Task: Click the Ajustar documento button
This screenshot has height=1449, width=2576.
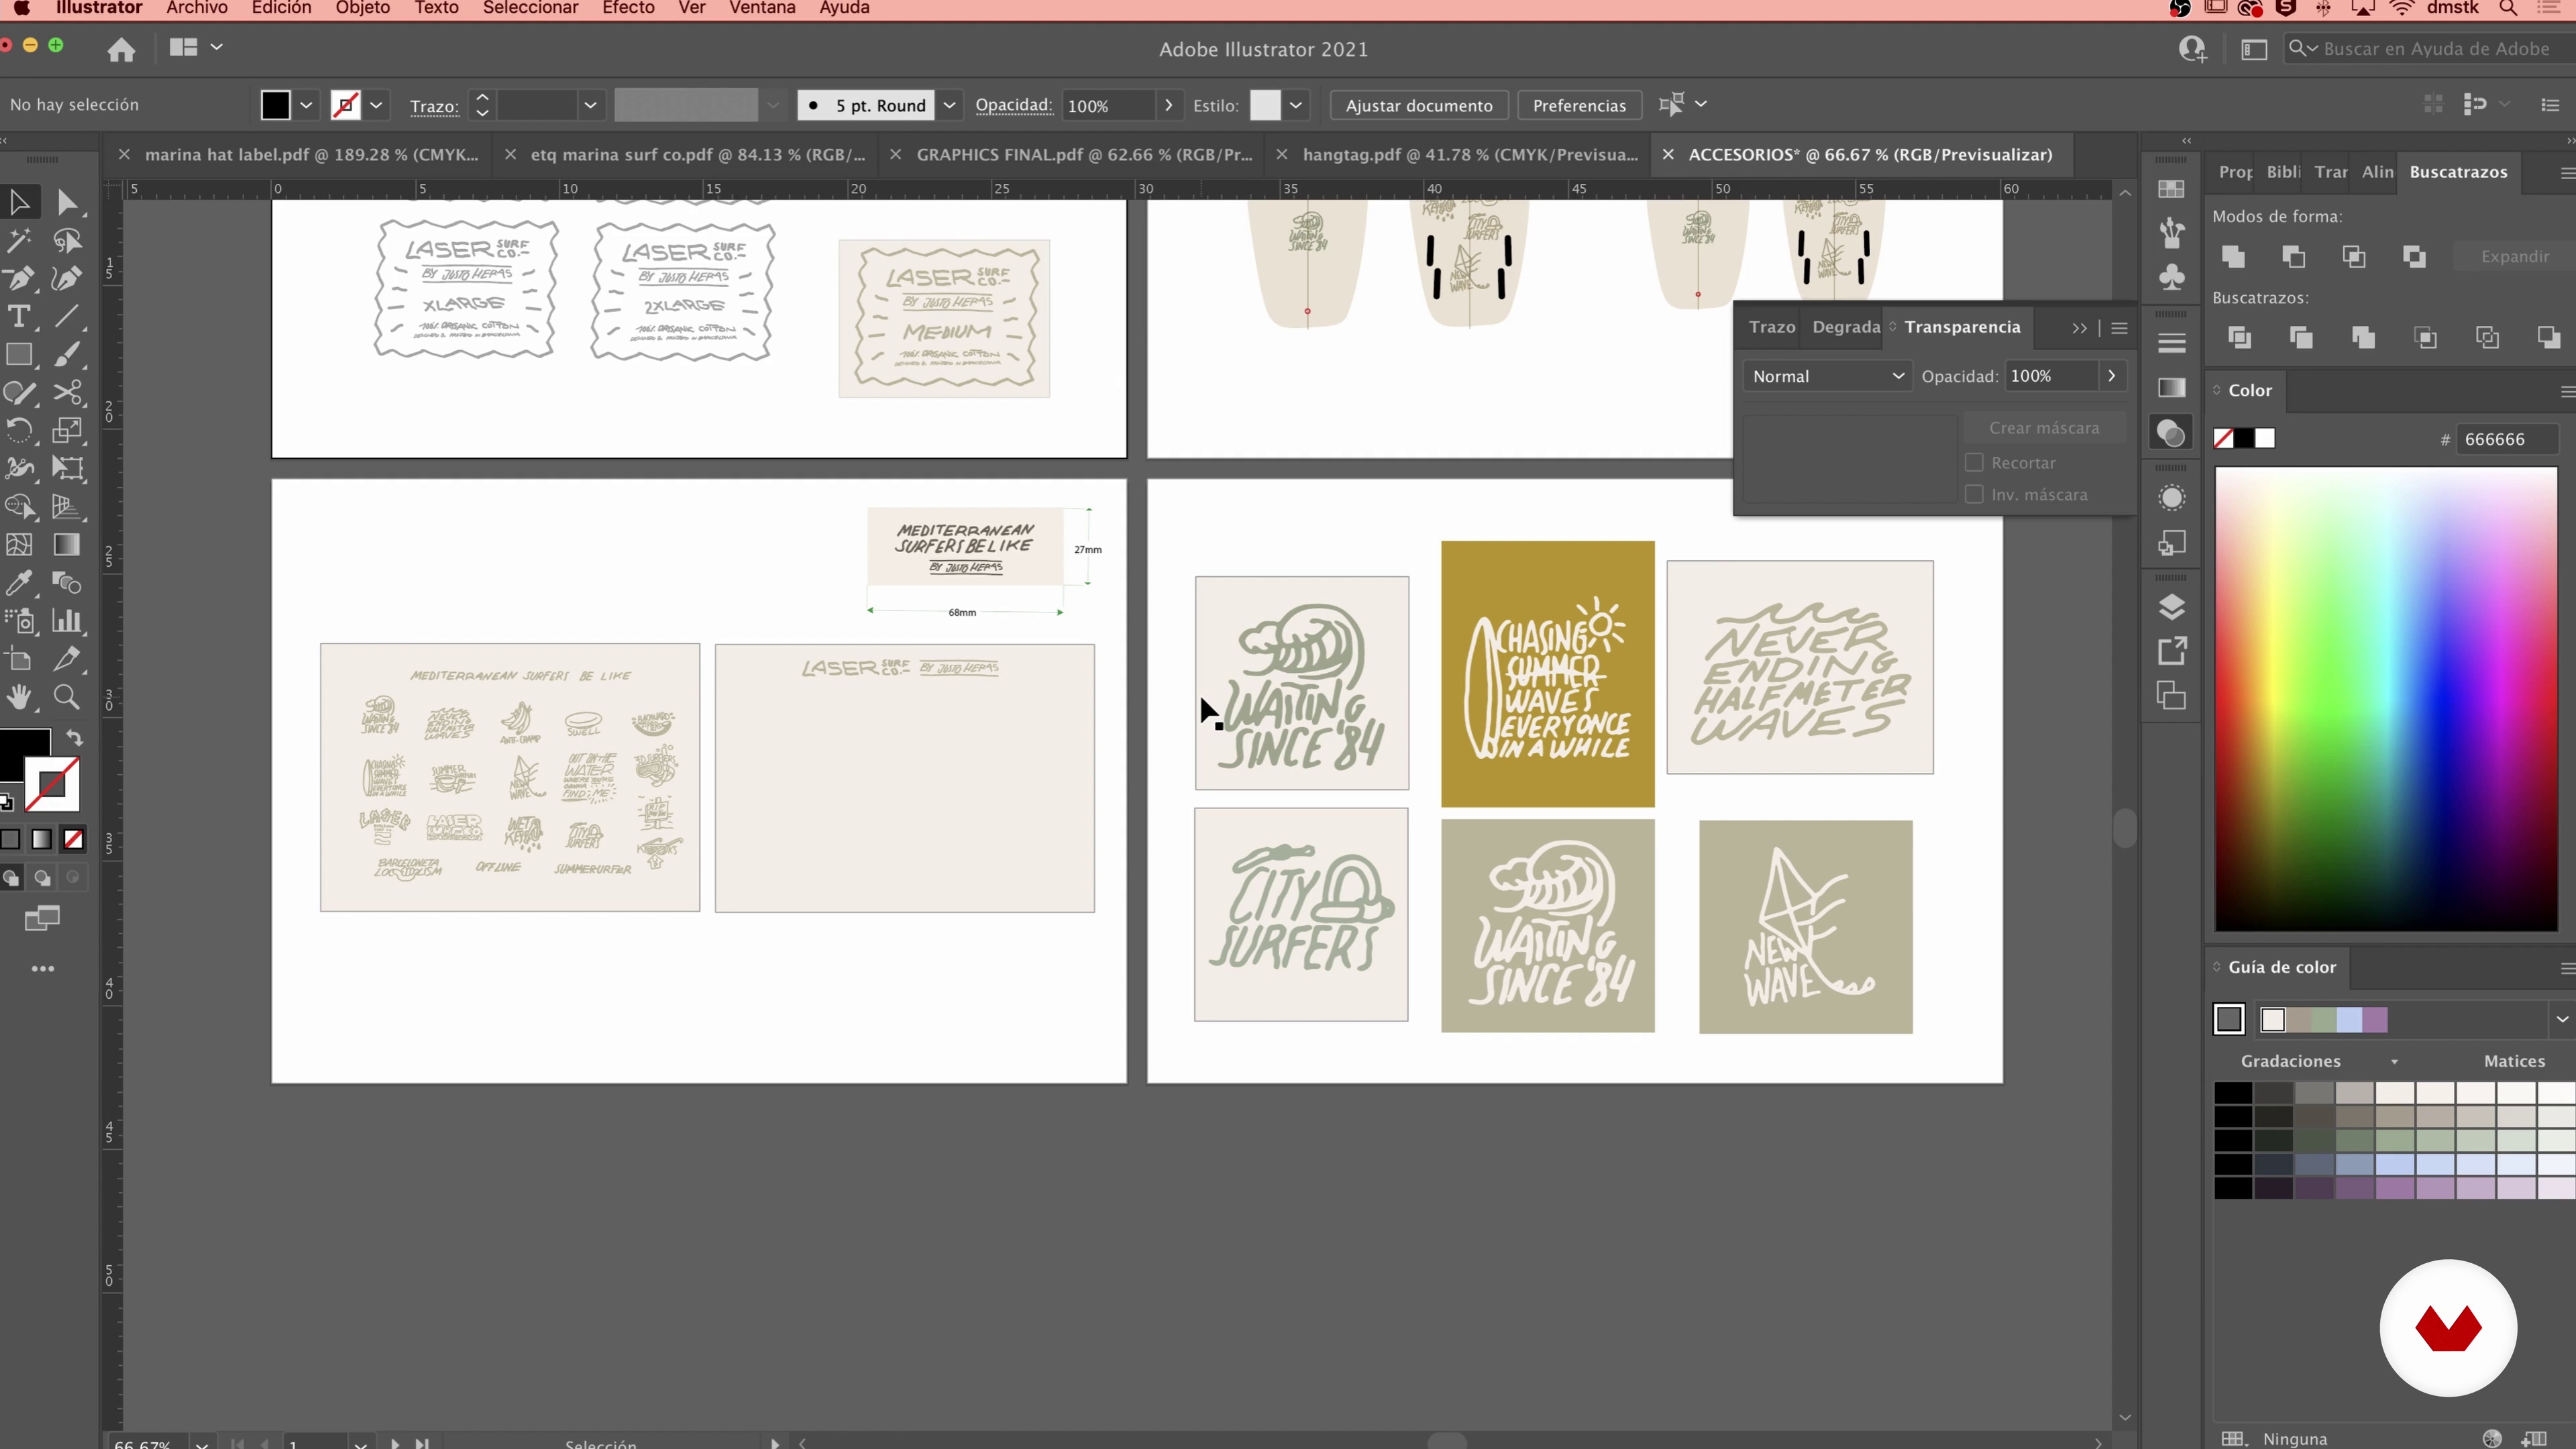Action: tap(1418, 105)
